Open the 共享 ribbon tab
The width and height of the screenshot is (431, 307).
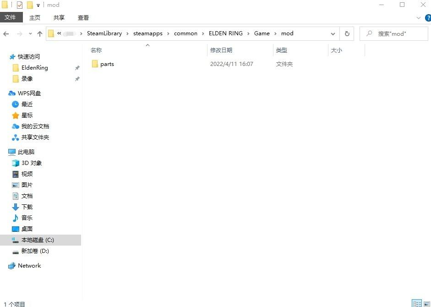coord(59,17)
